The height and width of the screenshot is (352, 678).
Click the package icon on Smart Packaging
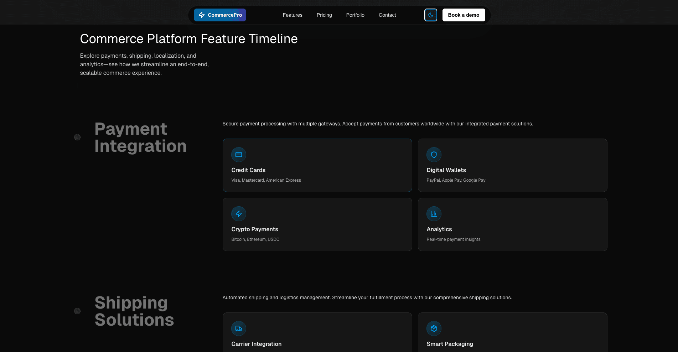click(434, 328)
